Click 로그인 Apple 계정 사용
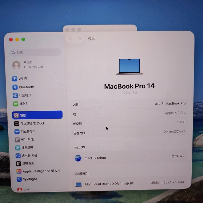Screen dimensions: 203x203 pos(28,65)
